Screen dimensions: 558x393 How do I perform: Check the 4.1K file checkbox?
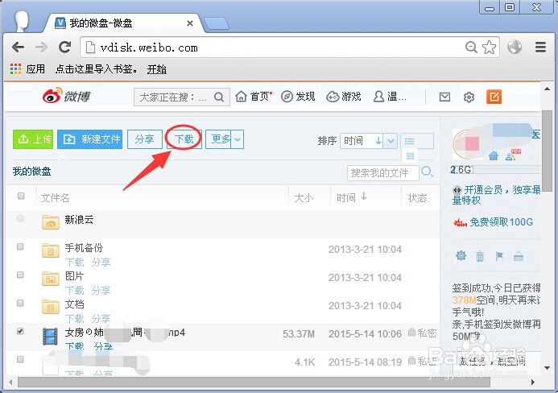[x=20, y=359]
